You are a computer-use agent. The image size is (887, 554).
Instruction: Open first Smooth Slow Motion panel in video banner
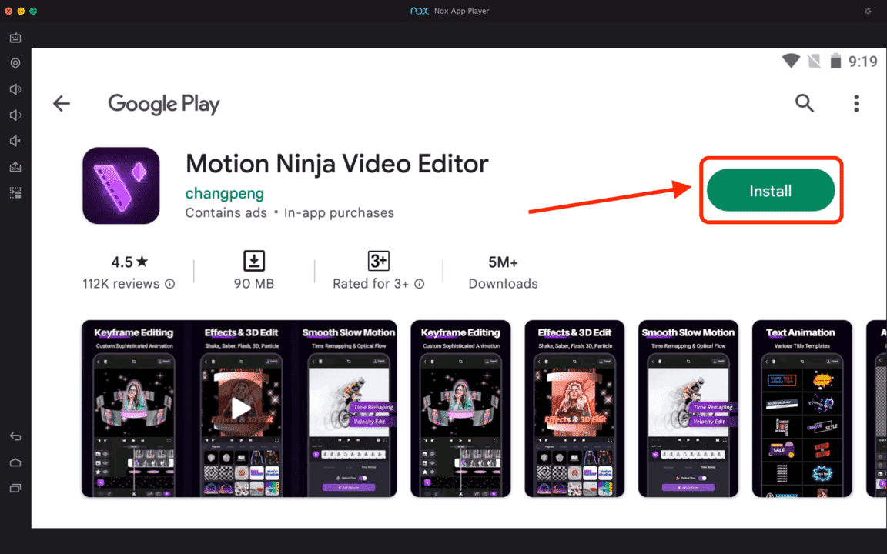pos(349,409)
